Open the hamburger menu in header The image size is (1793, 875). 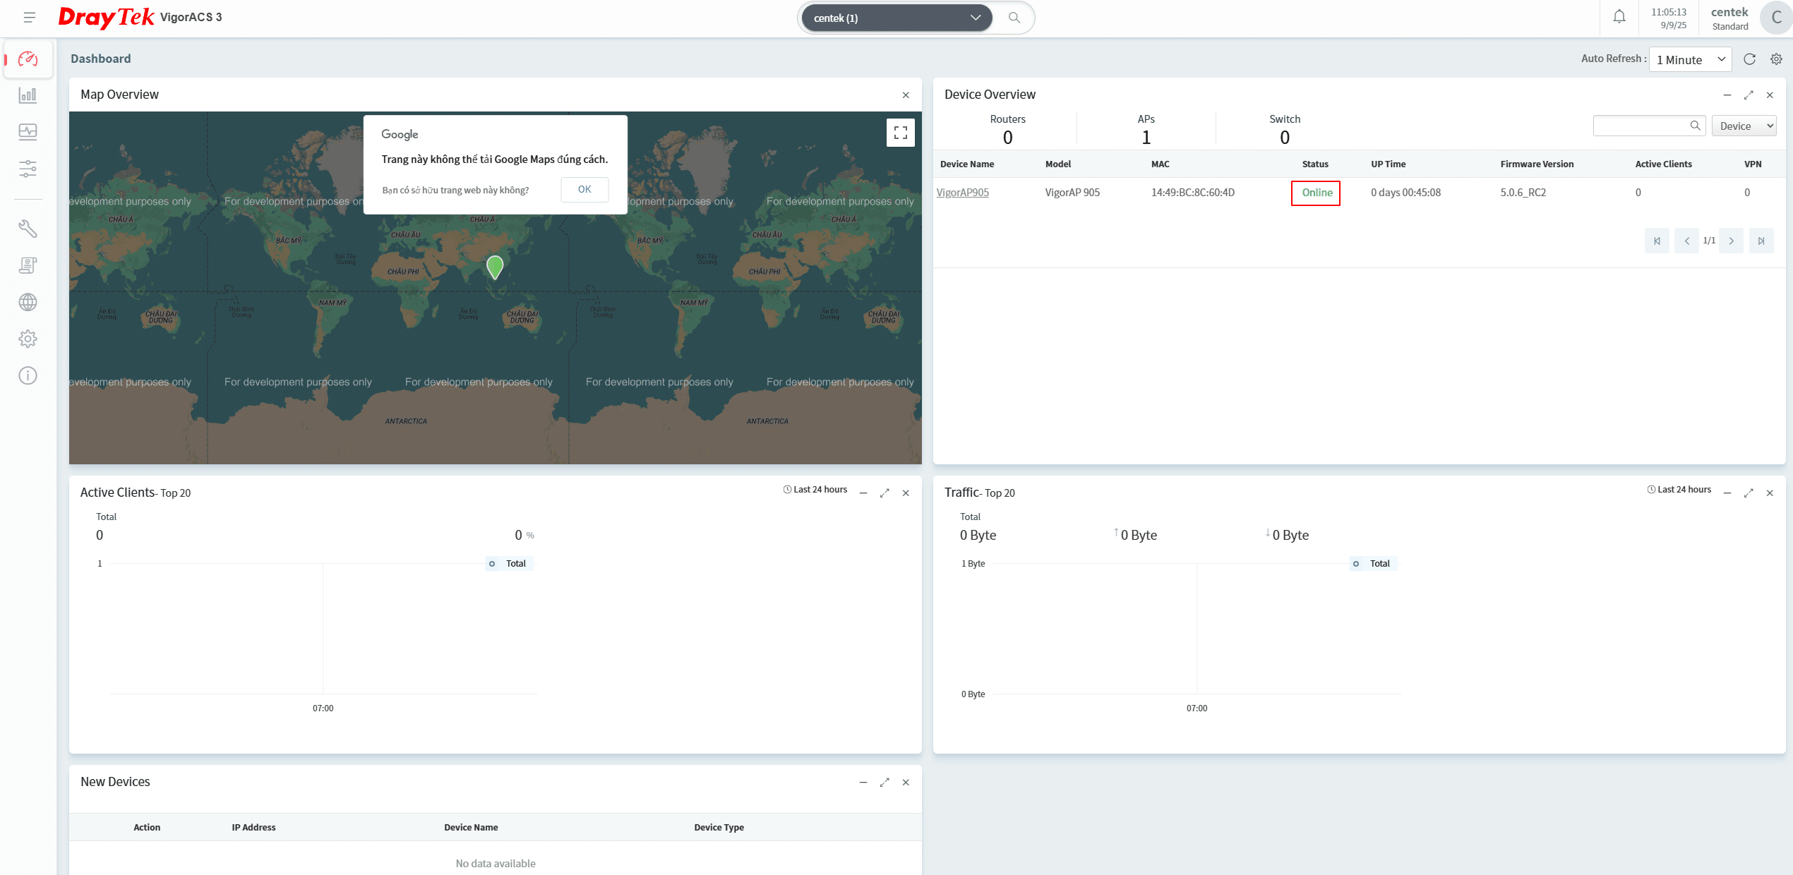tap(29, 18)
